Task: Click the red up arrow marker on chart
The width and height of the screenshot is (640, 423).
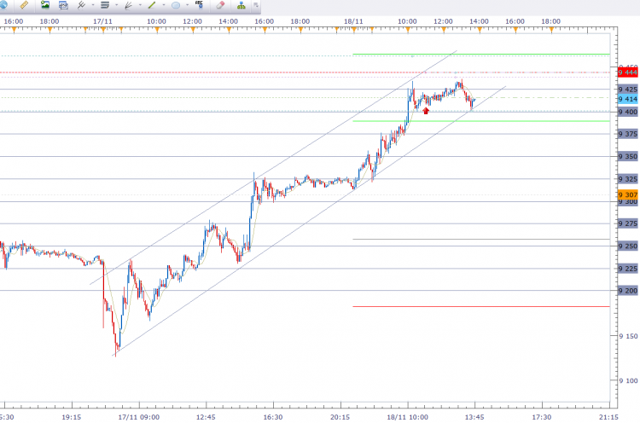Action: 426,111
